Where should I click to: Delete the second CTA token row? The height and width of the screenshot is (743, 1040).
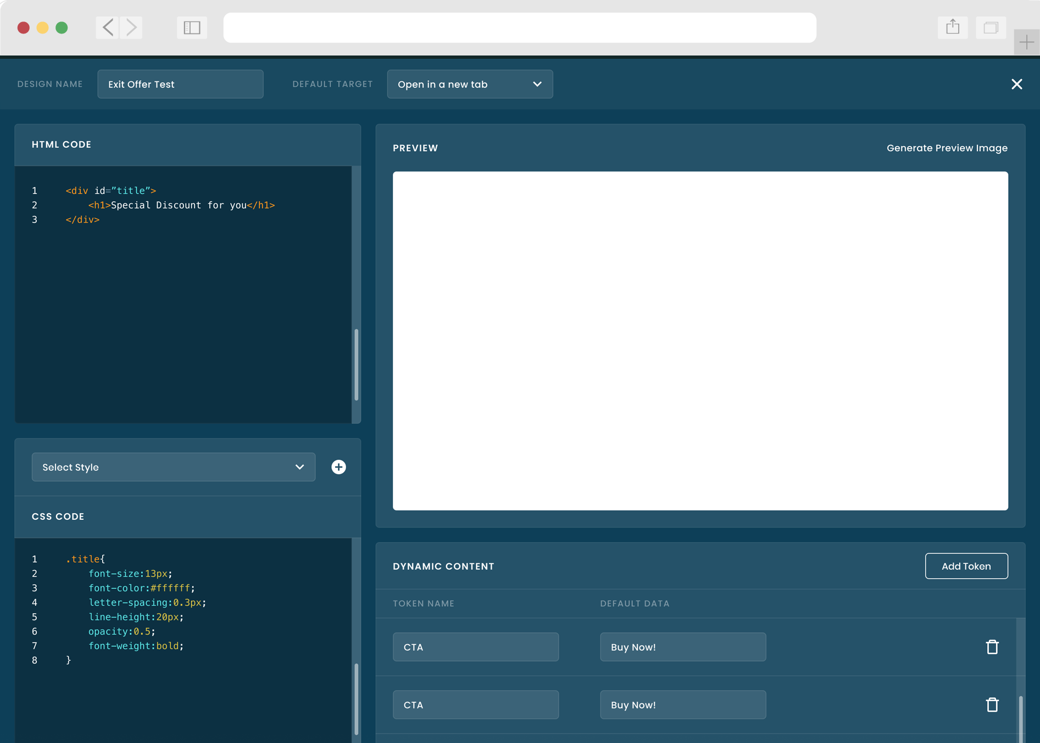992,705
